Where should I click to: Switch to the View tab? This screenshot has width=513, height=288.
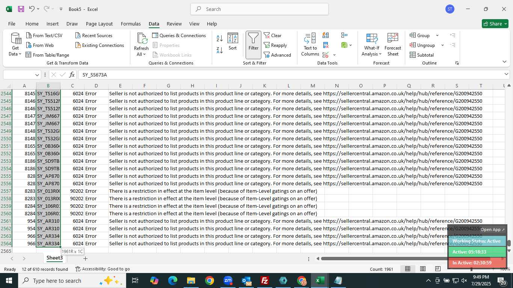194,24
